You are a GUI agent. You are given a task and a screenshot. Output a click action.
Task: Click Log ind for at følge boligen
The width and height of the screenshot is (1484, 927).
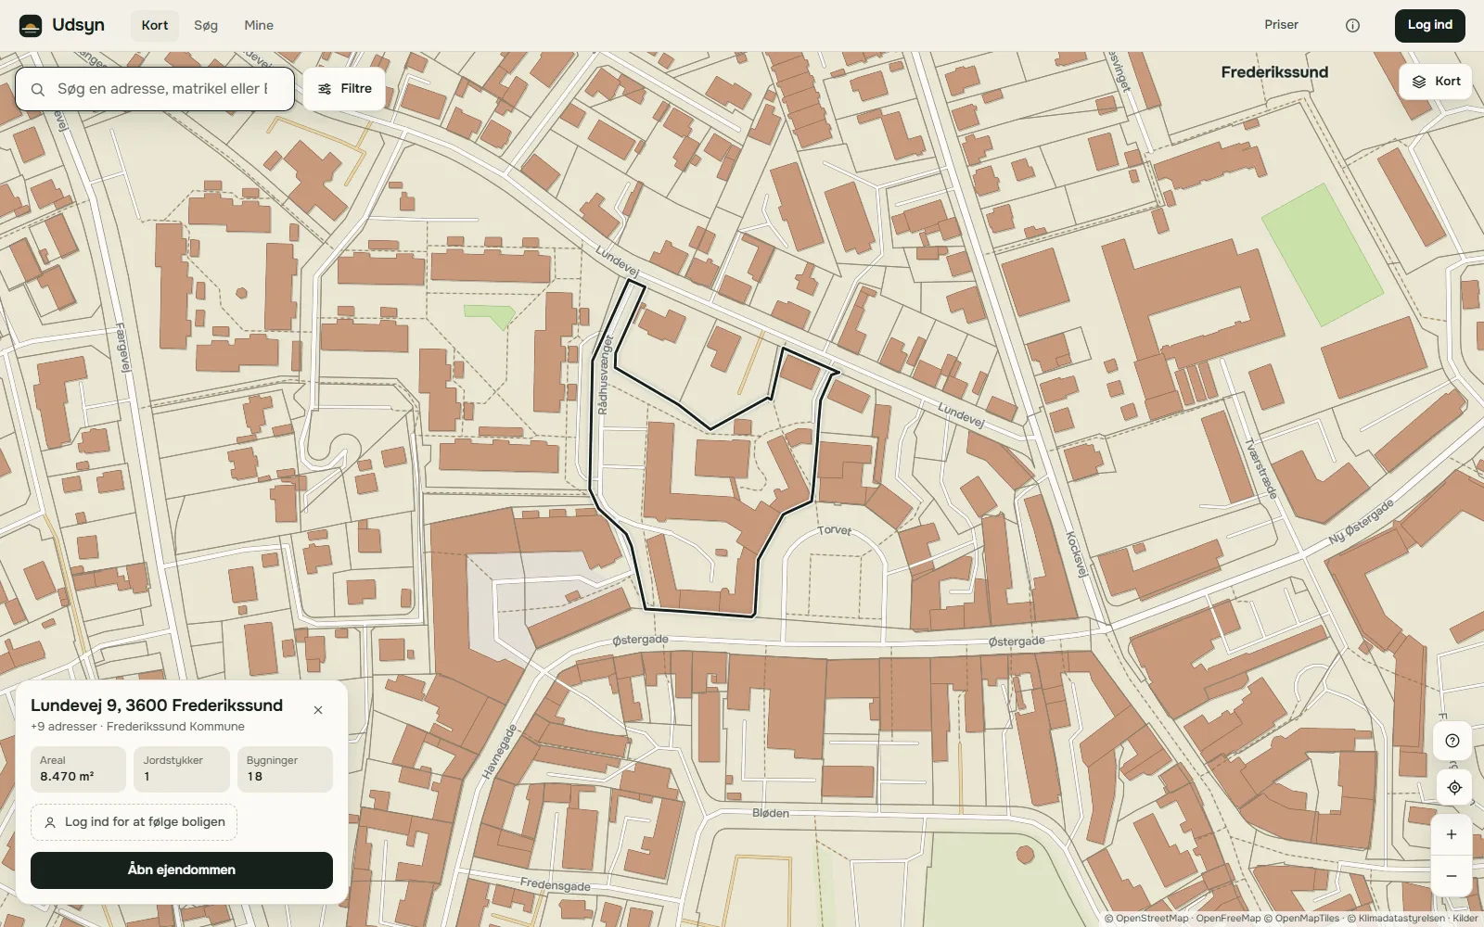pos(134,822)
